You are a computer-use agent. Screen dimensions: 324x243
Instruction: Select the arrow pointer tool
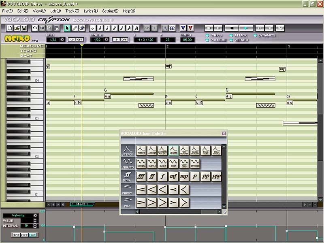click(x=67, y=28)
